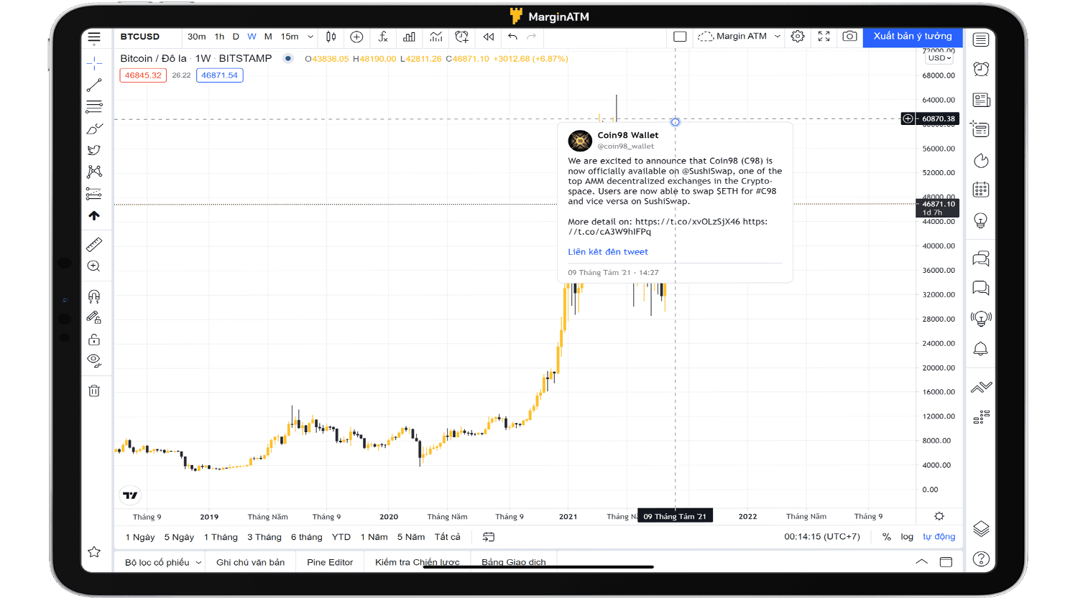Open the chart patterns tool

pyautogui.click(x=94, y=172)
